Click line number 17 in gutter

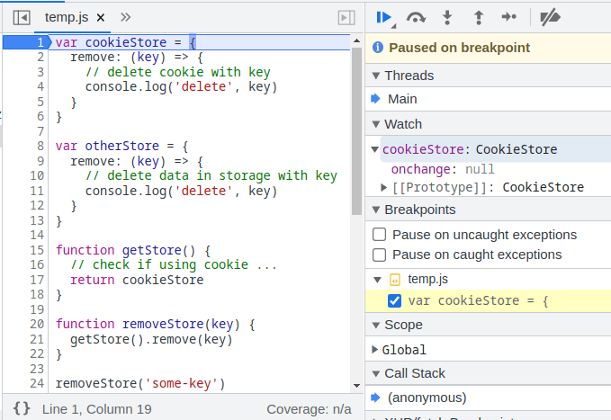coord(37,280)
